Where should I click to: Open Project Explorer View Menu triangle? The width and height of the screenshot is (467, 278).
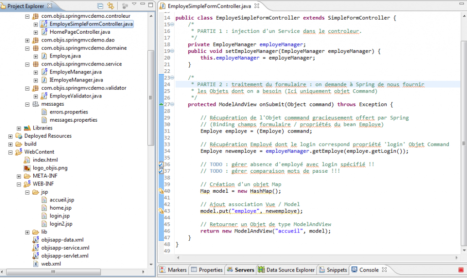134,4
